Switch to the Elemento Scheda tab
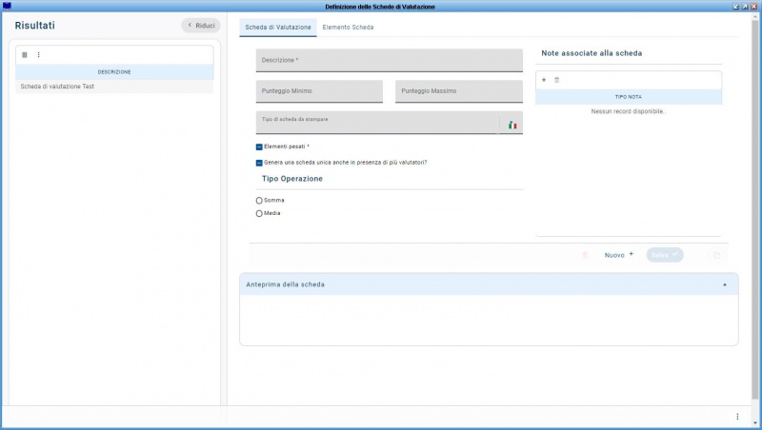Screen dimensions: 762x430 coord(348,28)
